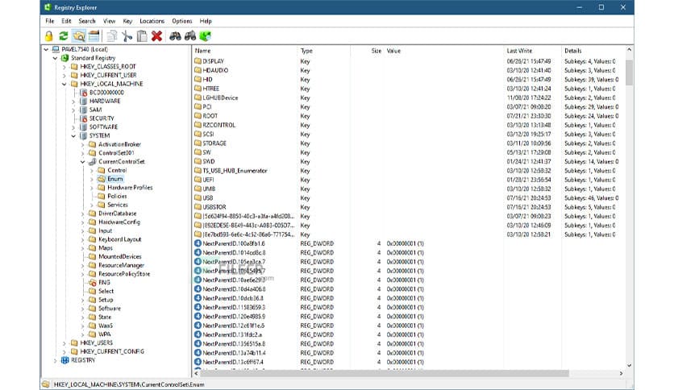
Task: Click the status bar registry path text
Action: click(x=129, y=384)
